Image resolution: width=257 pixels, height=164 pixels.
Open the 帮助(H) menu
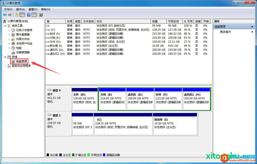46,9
